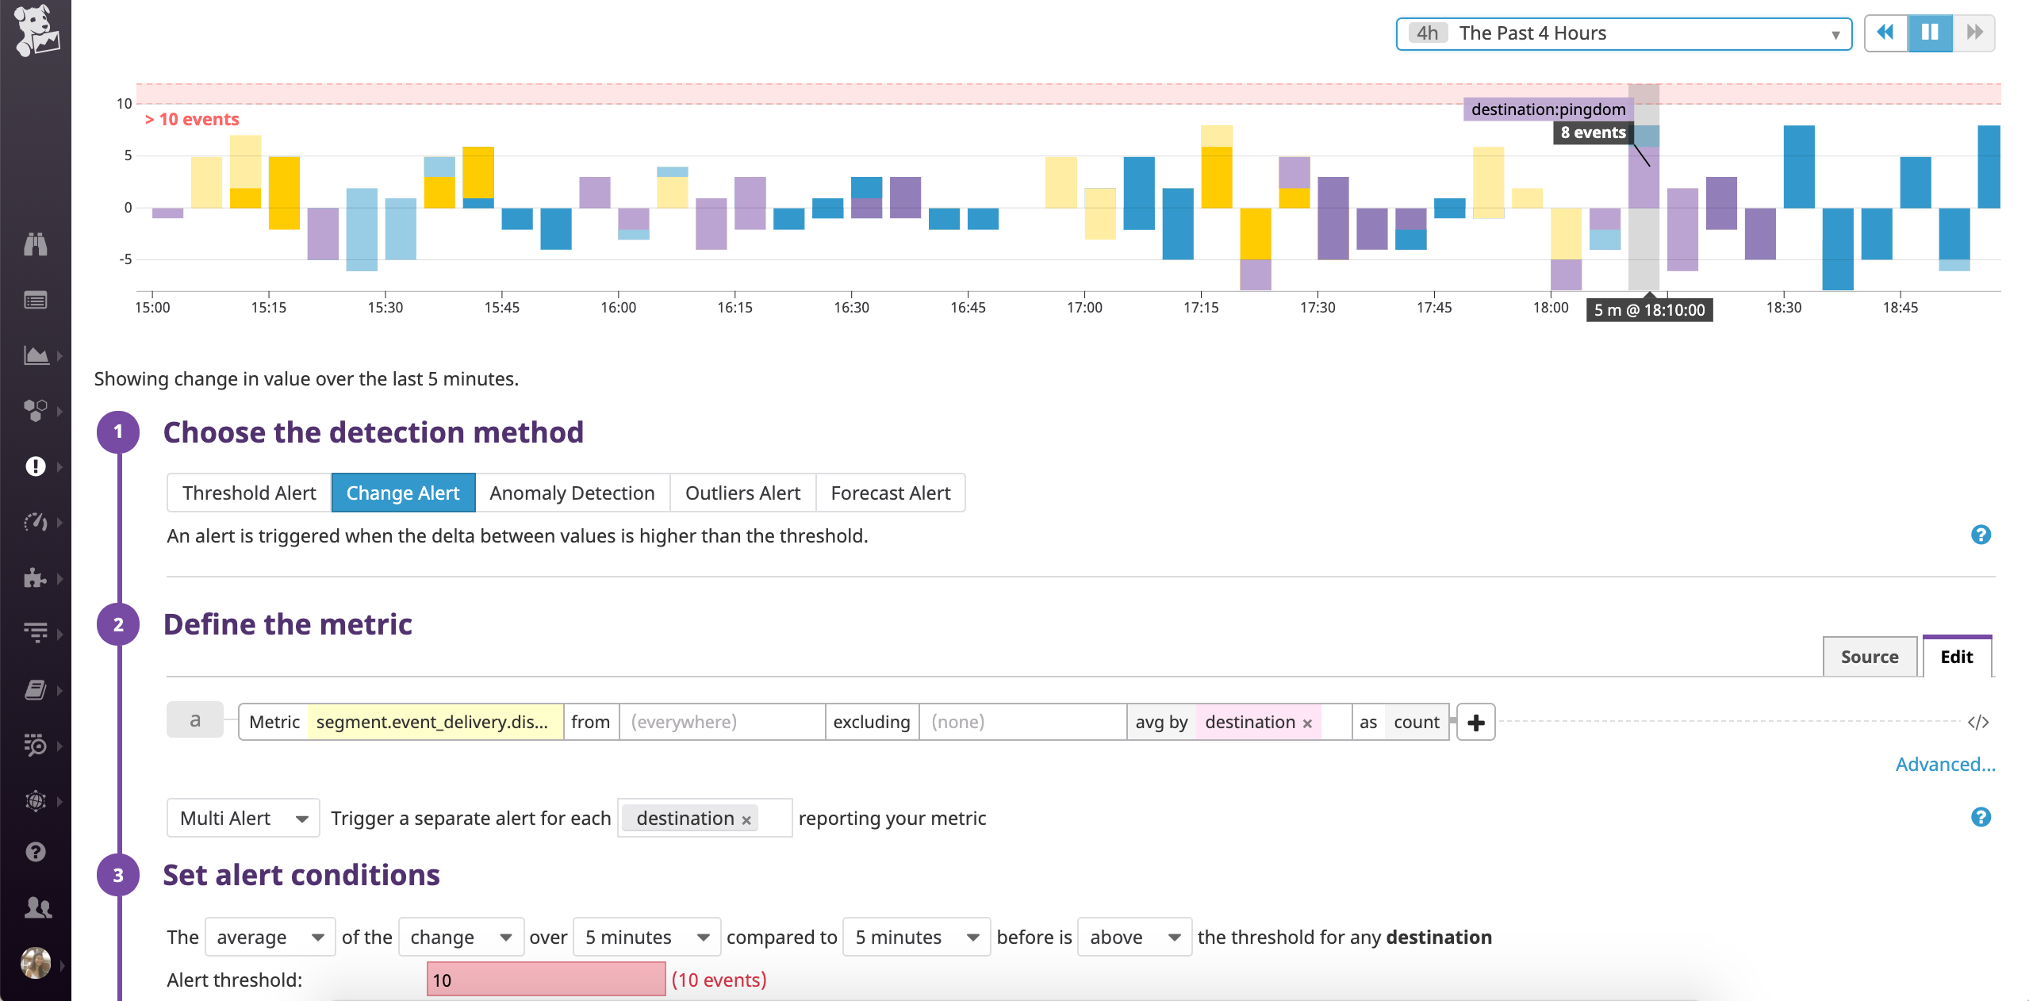Image resolution: width=2029 pixels, height=1001 pixels.
Task: Click the Datadog dog logo
Action: [x=36, y=32]
